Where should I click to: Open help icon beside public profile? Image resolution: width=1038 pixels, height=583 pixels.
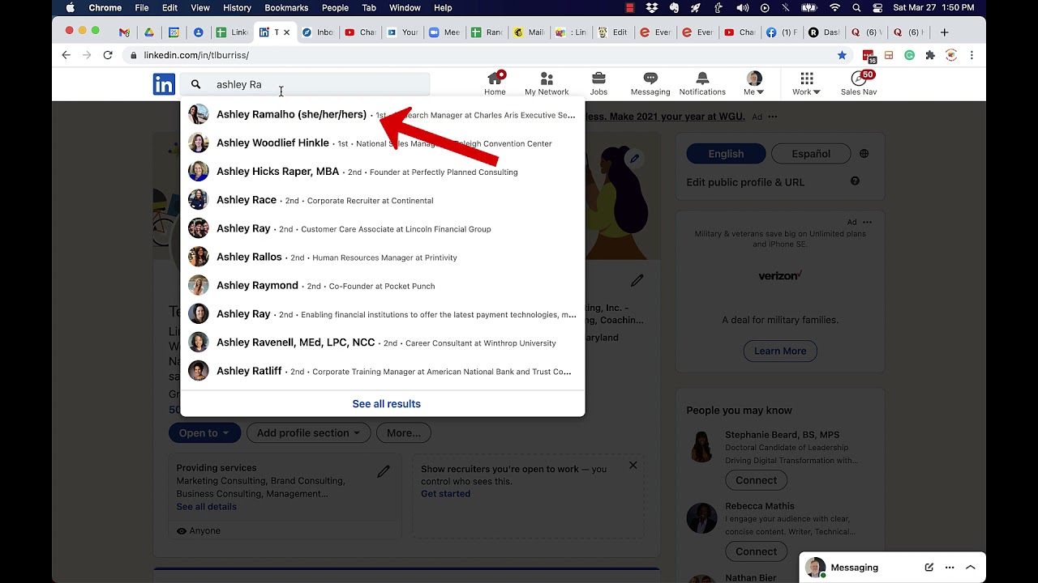click(x=855, y=181)
